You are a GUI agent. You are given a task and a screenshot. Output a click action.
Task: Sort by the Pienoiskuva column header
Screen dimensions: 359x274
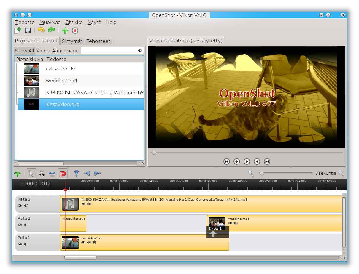29,59
